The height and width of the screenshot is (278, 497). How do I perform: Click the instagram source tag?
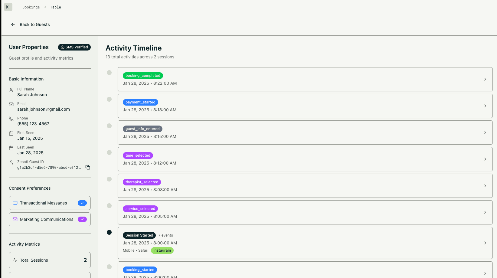point(162,250)
